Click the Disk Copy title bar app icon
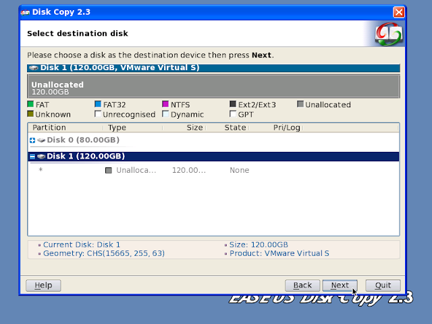The width and height of the screenshot is (432, 324). [25, 12]
